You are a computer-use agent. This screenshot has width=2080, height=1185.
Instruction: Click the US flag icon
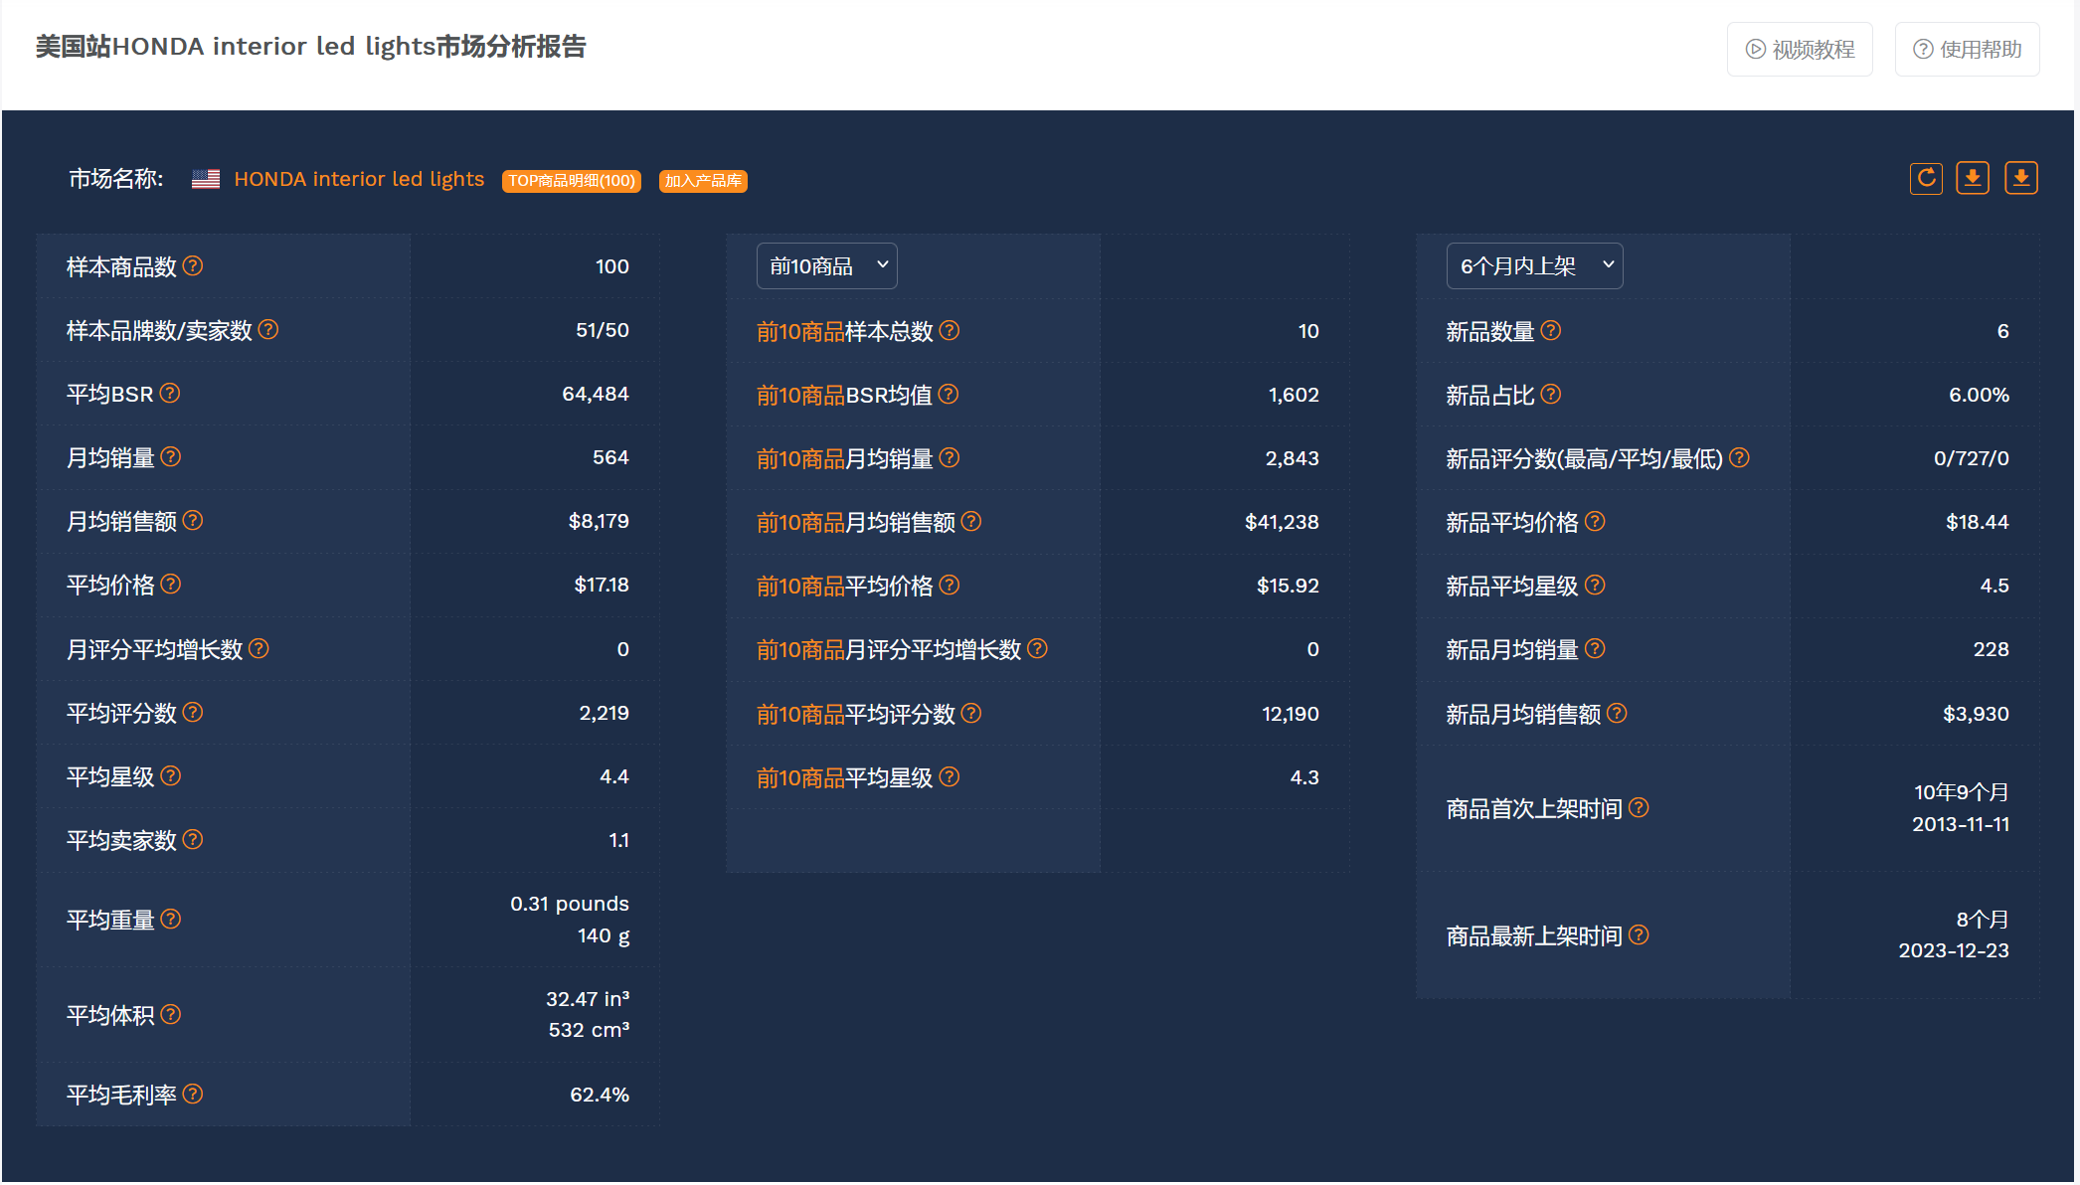tap(206, 179)
